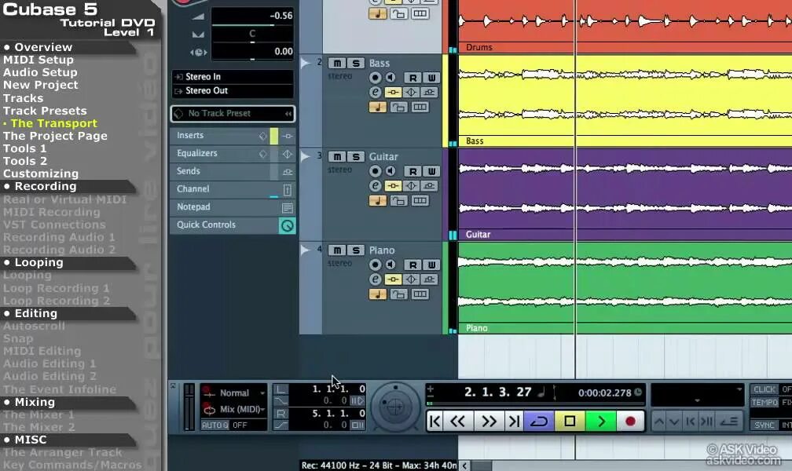Image resolution: width=792 pixels, height=471 pixels.
Task: Mute the Guitar track
Action: (x=337, y=157)
